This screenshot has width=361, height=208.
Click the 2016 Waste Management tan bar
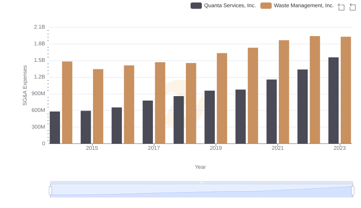129,105
